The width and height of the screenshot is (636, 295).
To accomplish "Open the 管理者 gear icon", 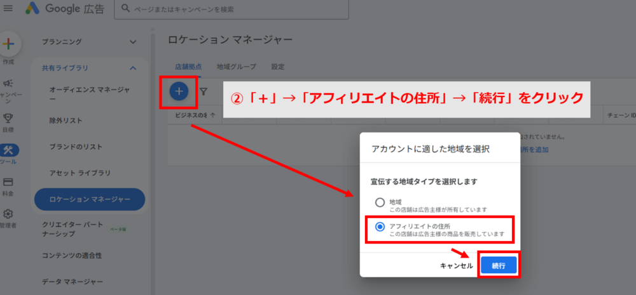I will [9, 214].
